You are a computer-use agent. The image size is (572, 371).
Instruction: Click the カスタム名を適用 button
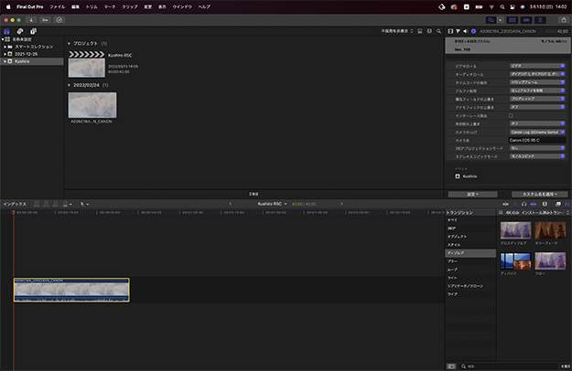pyautogui.click(x=540, y=194)
